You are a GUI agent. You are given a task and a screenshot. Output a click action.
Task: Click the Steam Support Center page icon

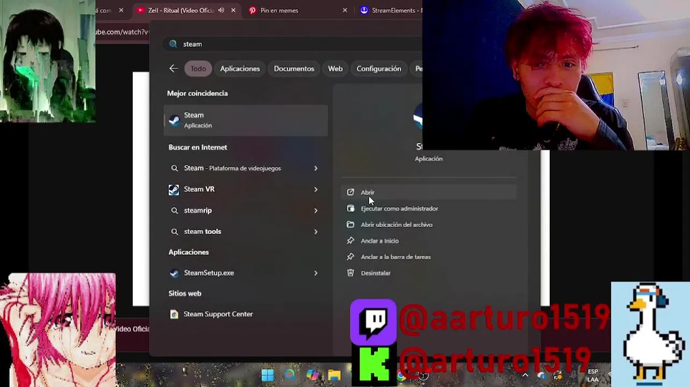[174, 314]
